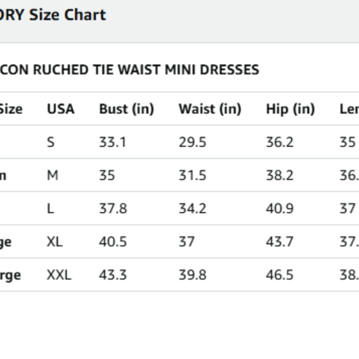Click hip value 46.5
The image size is (359, 359).
tap(280, 275)
